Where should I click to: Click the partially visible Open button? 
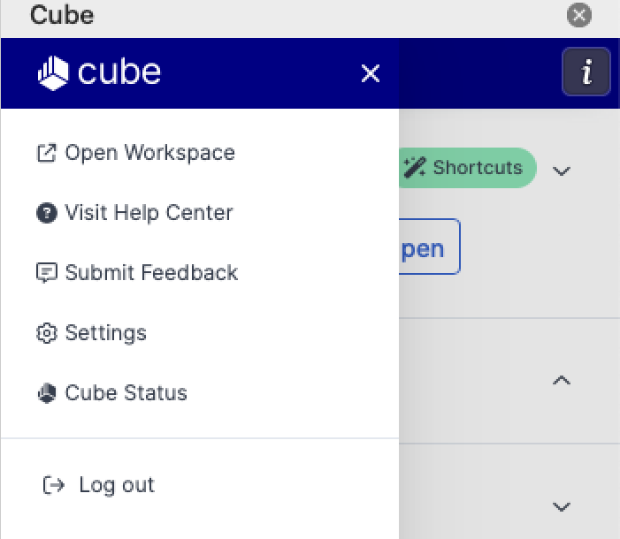[430, 247]
